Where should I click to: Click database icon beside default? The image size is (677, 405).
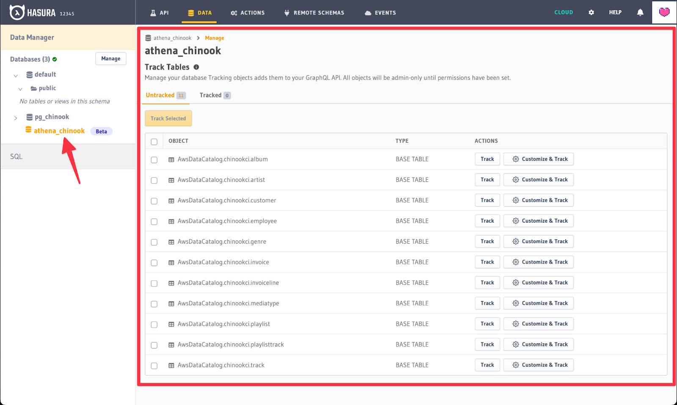click(30, 75)
